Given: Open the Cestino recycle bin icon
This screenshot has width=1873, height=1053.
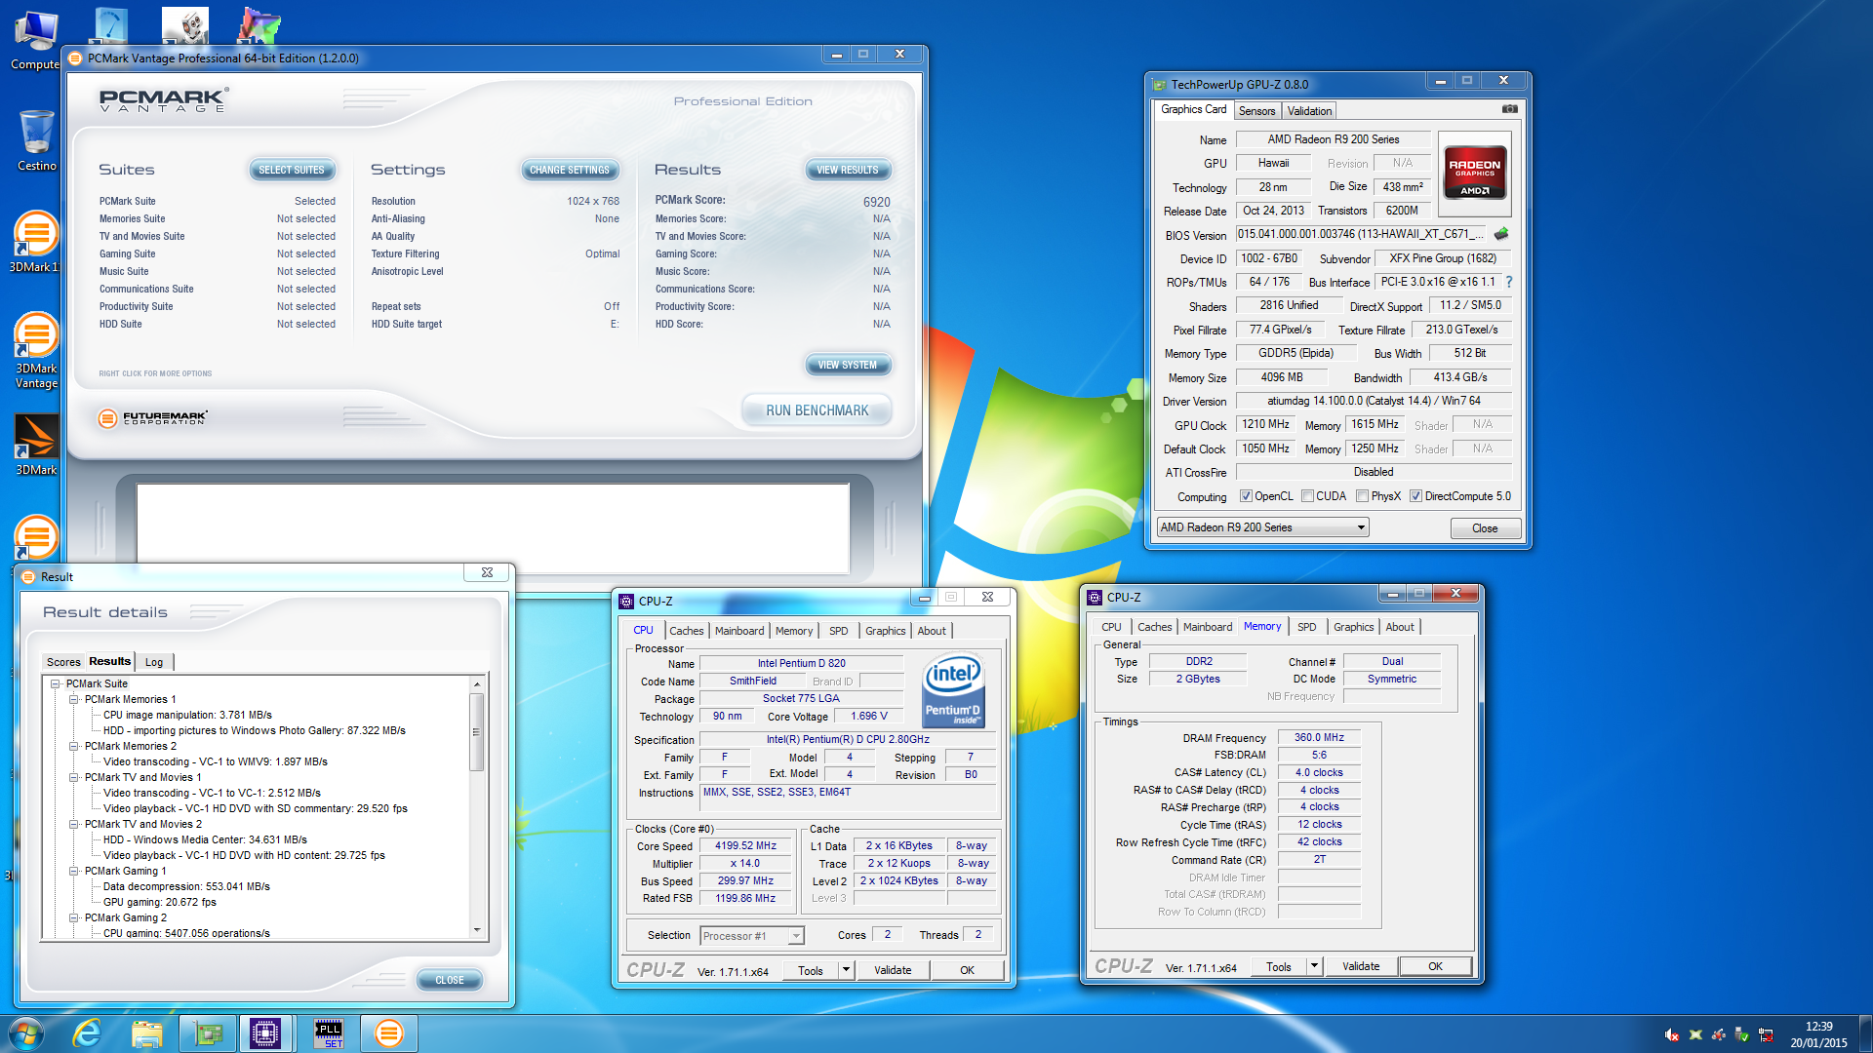Looking at the screenshot, I should [36, 140].
